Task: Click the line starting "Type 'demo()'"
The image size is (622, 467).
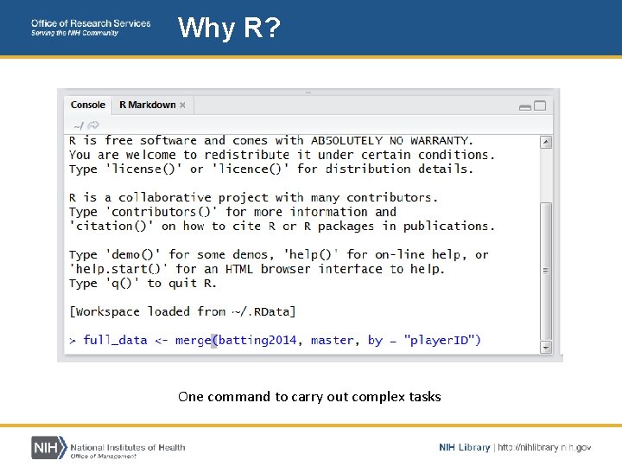Action: pos(278,254)
